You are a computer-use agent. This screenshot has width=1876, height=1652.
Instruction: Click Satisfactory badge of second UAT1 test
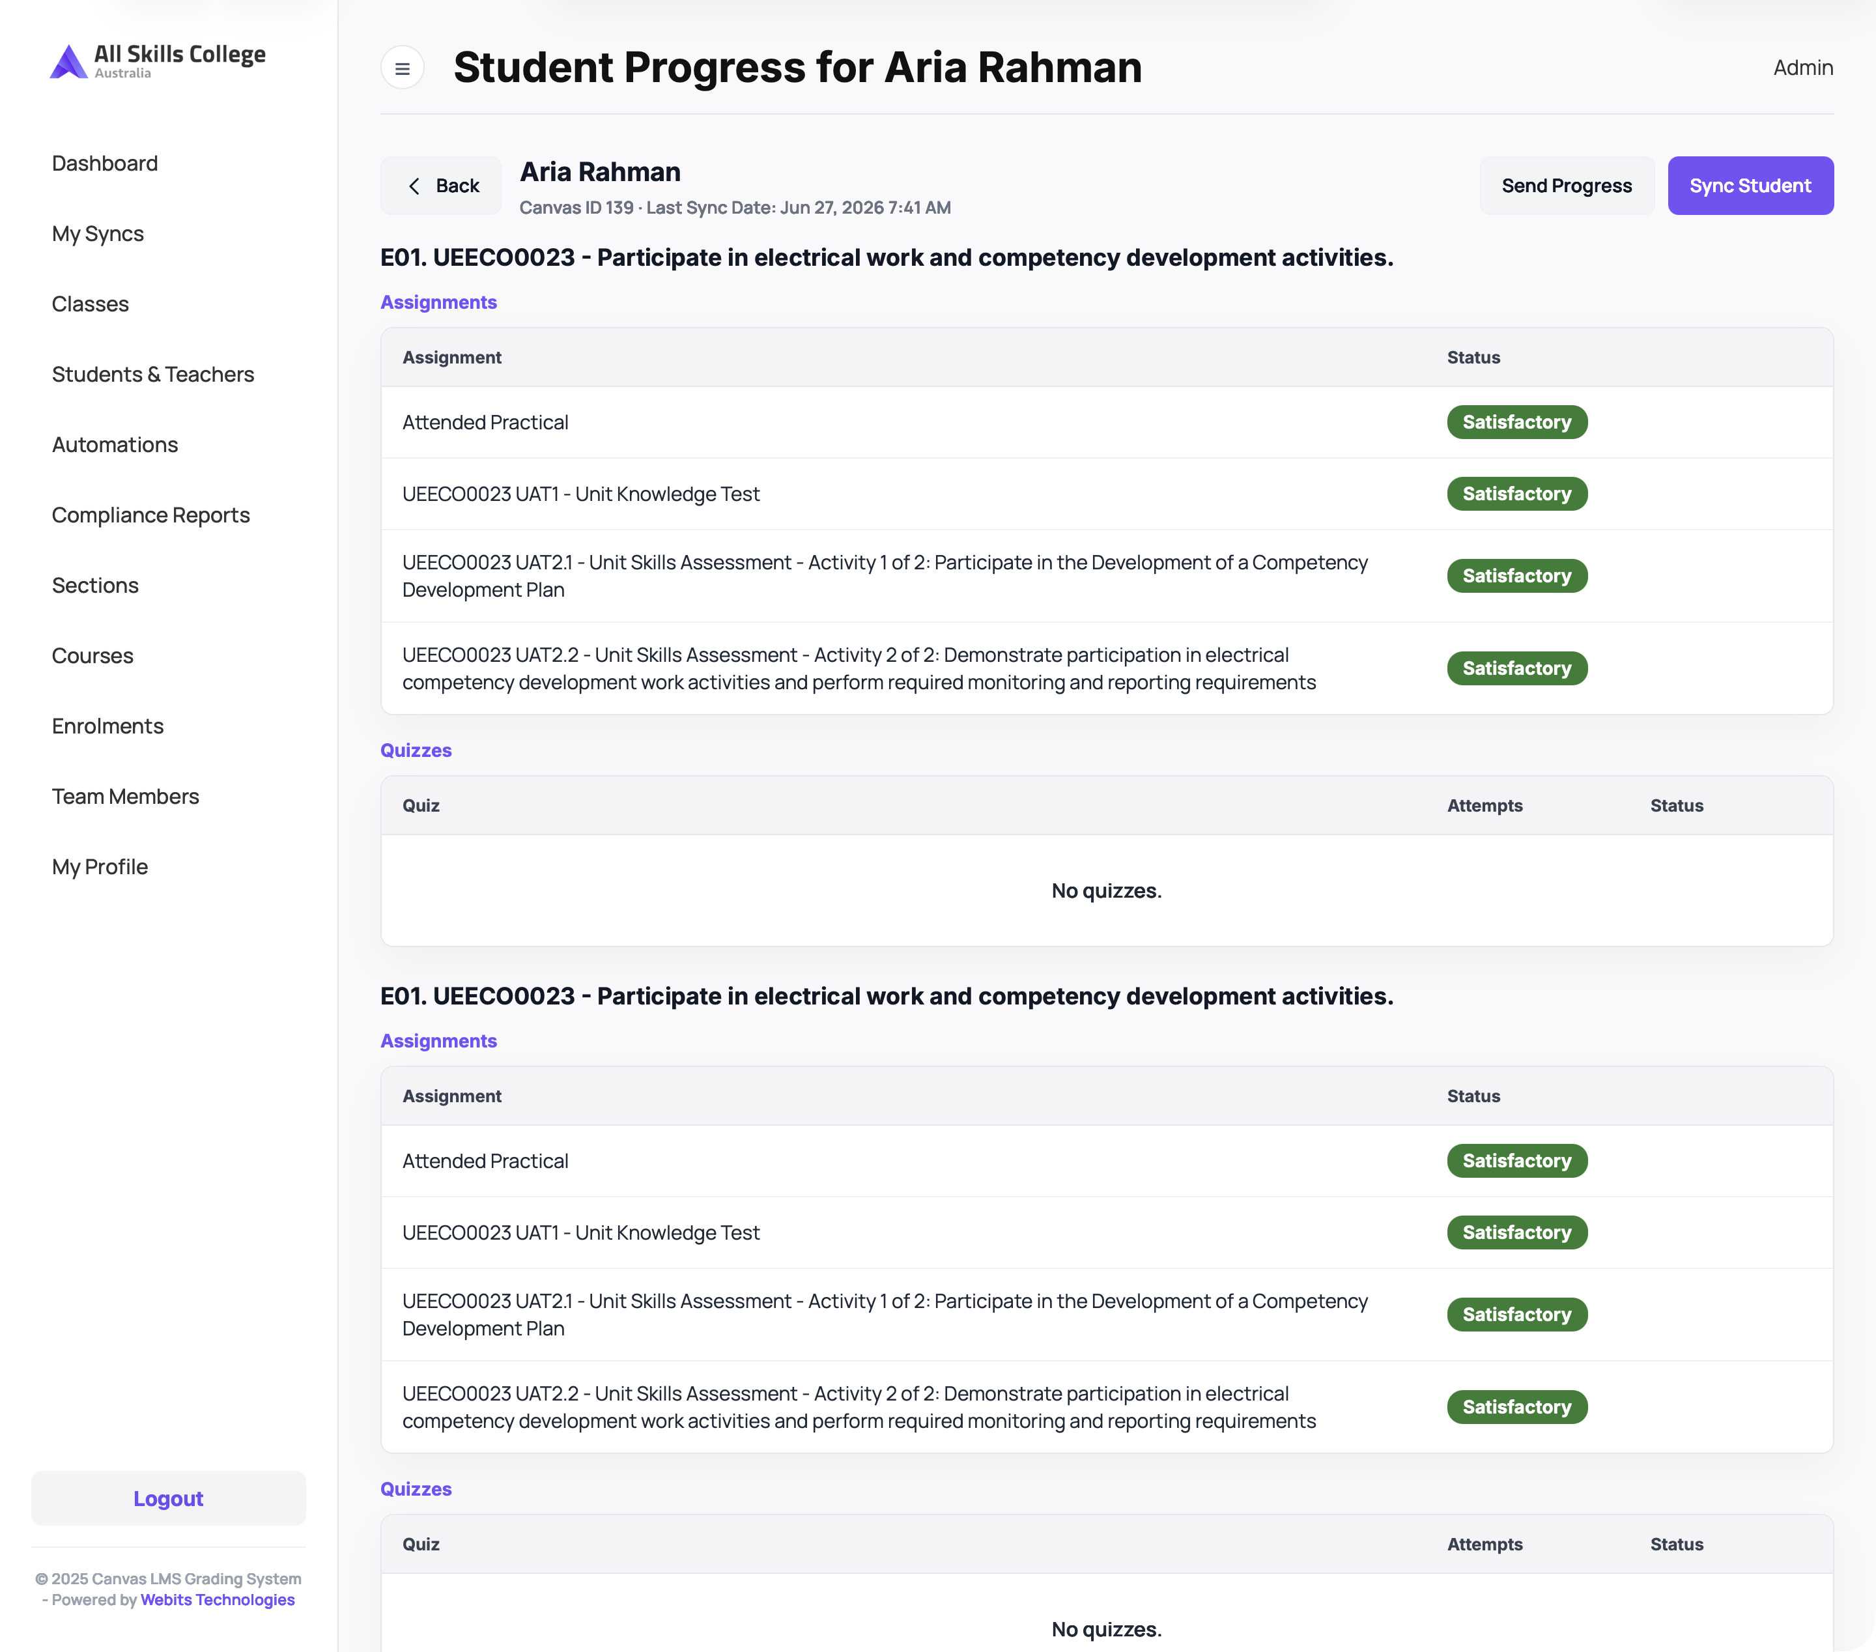tap(1516, 1232)
